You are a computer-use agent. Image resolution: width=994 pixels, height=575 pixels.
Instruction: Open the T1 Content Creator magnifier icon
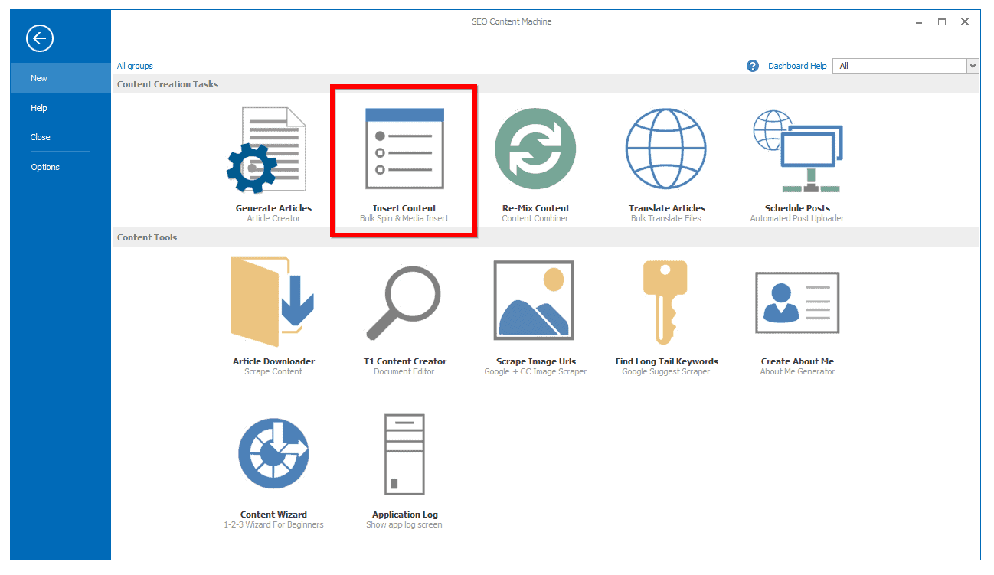[404, 302]
